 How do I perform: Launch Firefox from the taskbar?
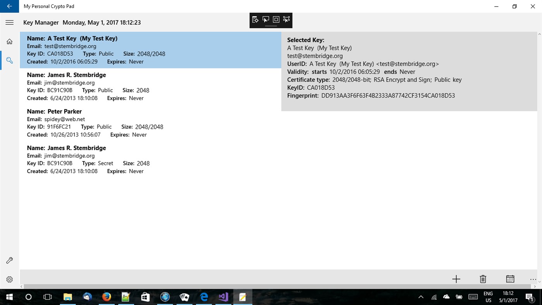tap(106, 296)
